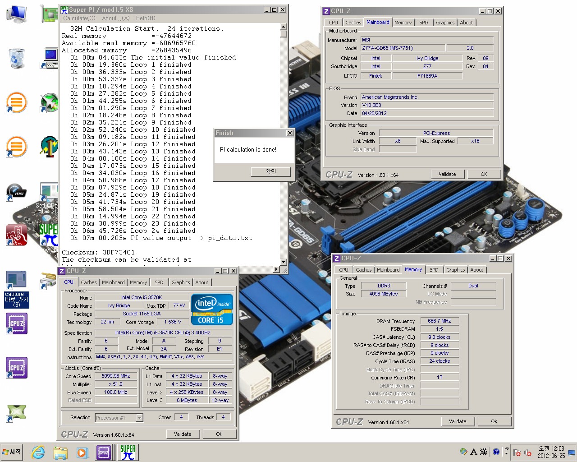The height and width of the screenshot is (462, 577).
Task: Open the Action Center flag tray icon
Action: [517, 453]
